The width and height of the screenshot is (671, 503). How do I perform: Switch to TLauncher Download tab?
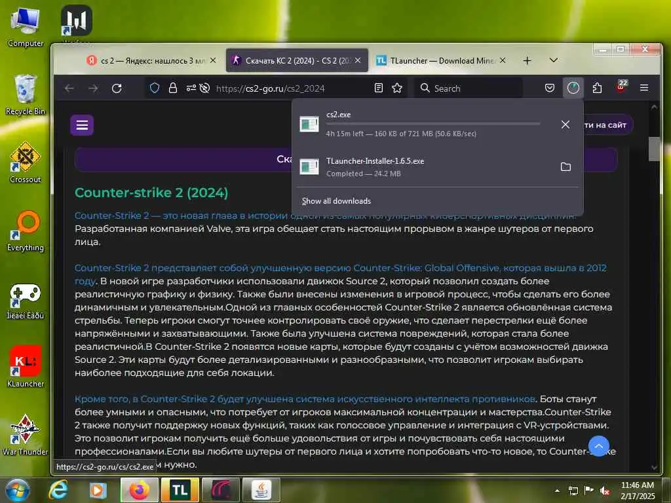pyautogui.click(x=441, y=61)
